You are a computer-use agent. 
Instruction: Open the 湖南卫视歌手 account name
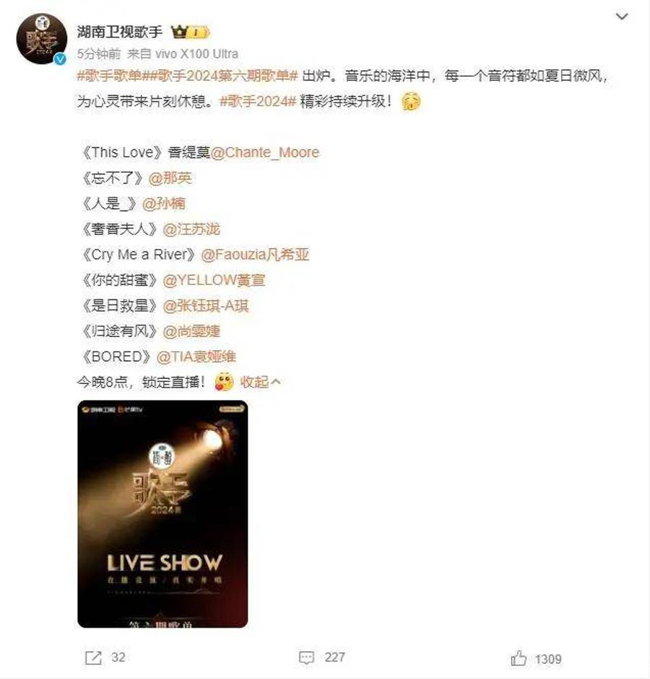pyautogui.click(x=120, y=32)
